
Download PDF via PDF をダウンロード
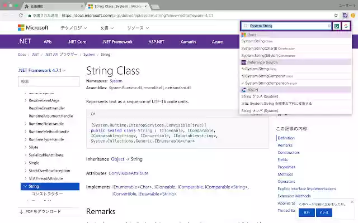[x=40, y=212]
